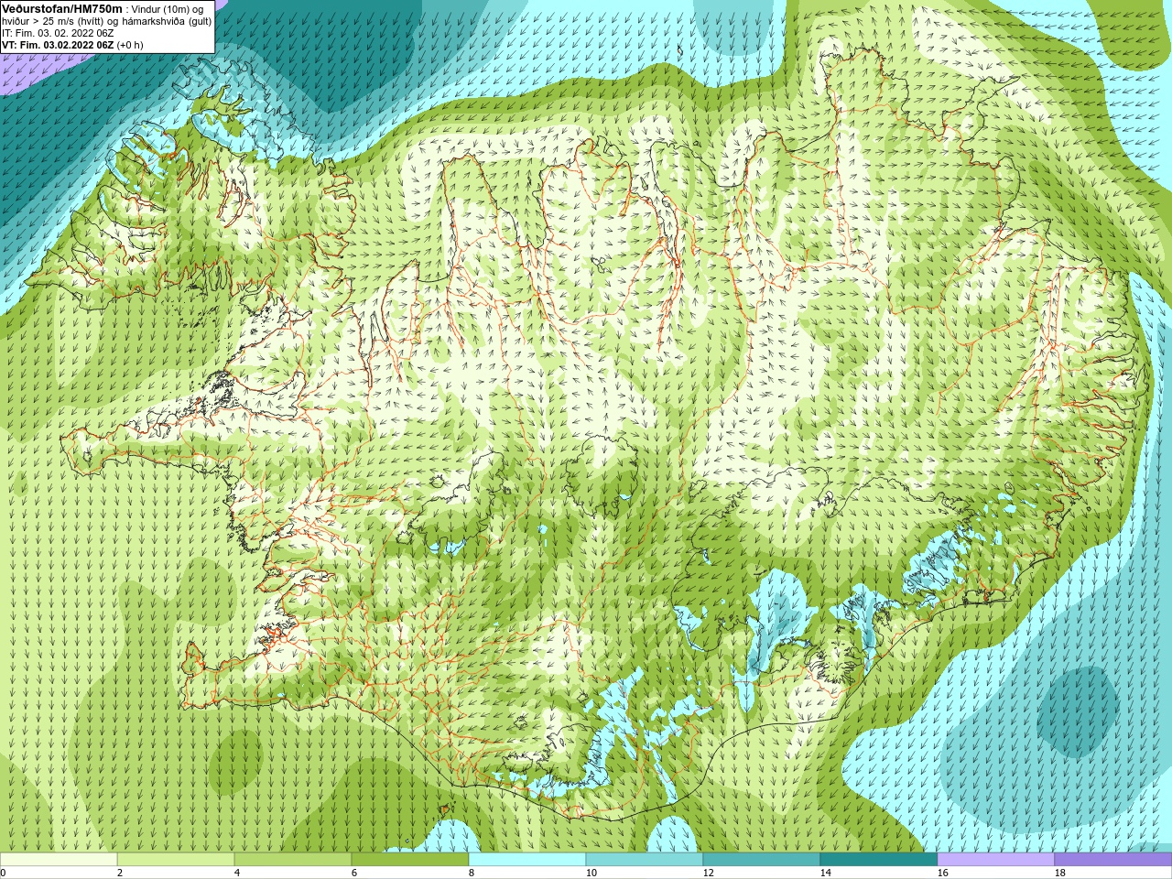Click the 8–10 m/s light cyan legend swatch
Image resolution: width=1172 pixels, height=879 pixels.
pos(527,860)
